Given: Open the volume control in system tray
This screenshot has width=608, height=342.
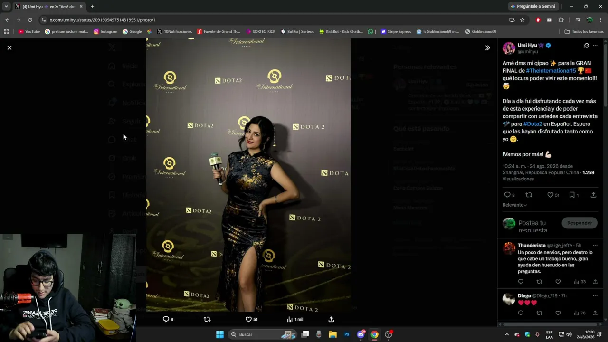Looking at the screenshot, I should pyautogui.click(x=569, y=334).
